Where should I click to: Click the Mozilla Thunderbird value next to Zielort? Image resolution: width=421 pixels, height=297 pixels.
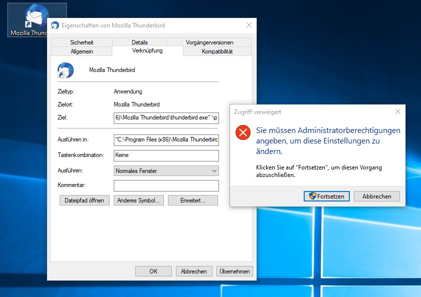coord(137,104)
